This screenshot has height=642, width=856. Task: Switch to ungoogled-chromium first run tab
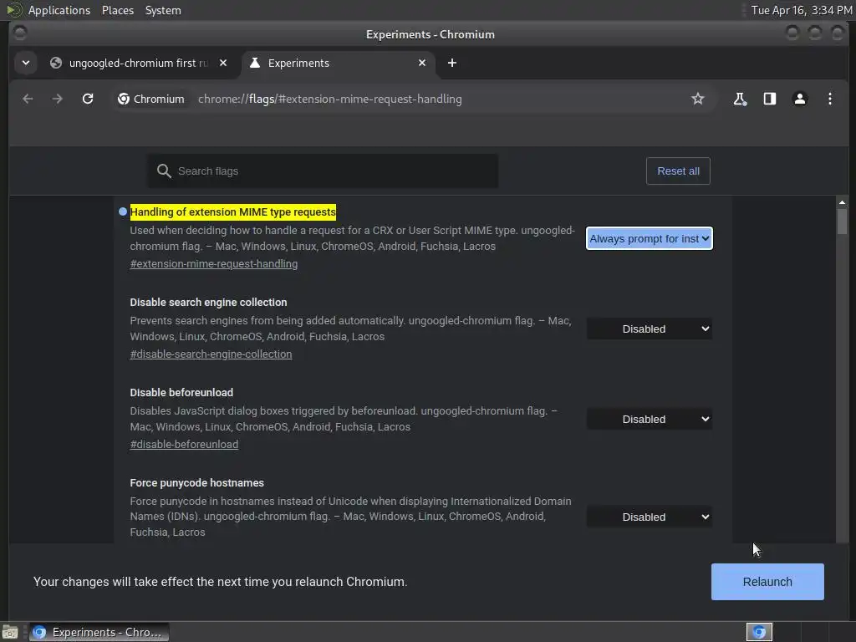pyautogui.click(x=138, y=63)
